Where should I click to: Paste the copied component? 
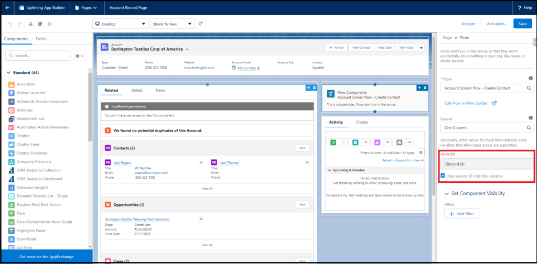pos(50,24)
